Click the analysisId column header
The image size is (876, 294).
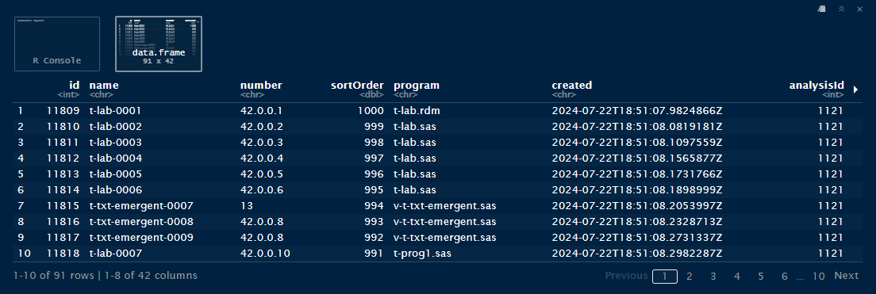pos(816,86)
